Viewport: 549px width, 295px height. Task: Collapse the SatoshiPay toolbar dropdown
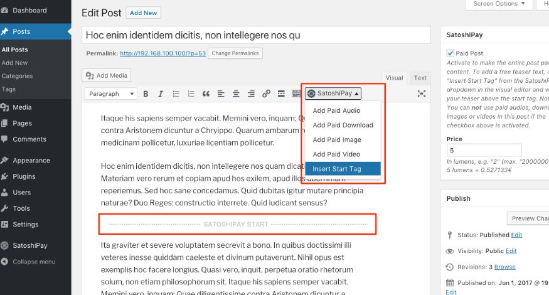tap(333, 93)
